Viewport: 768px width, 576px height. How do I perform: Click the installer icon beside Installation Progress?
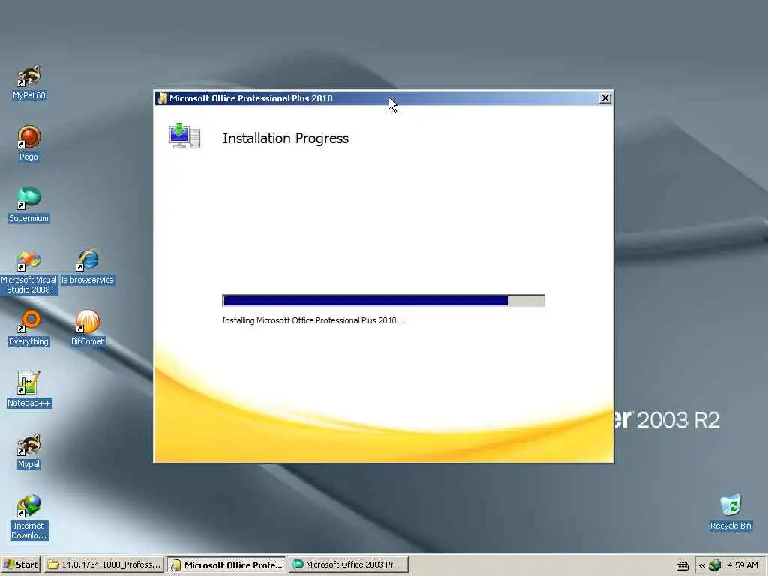pyautogui.click(x=184, y=136)
